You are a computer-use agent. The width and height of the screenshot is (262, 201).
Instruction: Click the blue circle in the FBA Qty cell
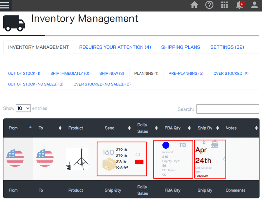[167, 145]
